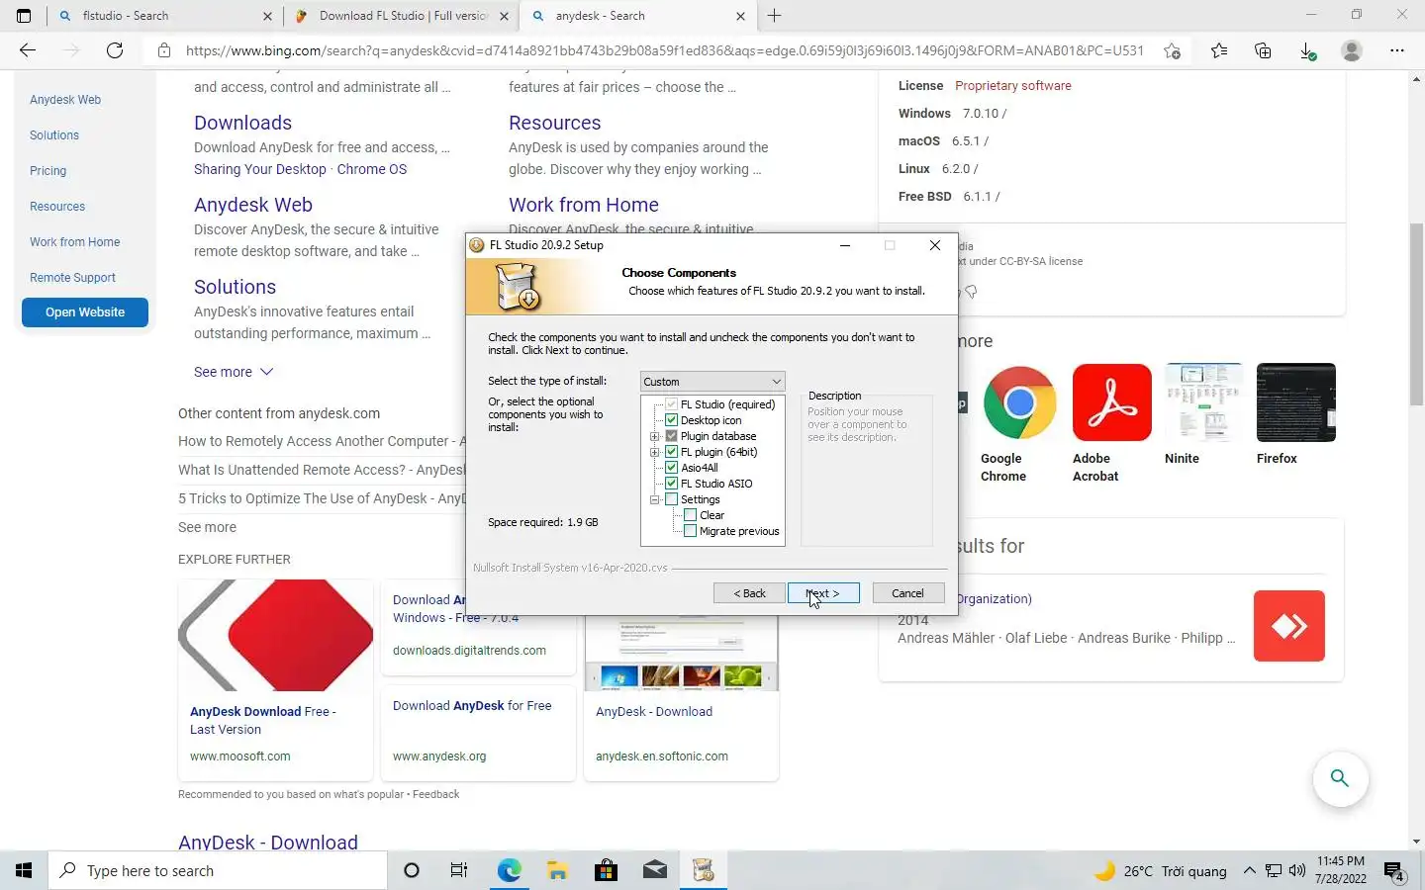This screenshot has width=1425, height=890.
Task: Click the Firefox thumbnail
Action: click(1296, 402)
